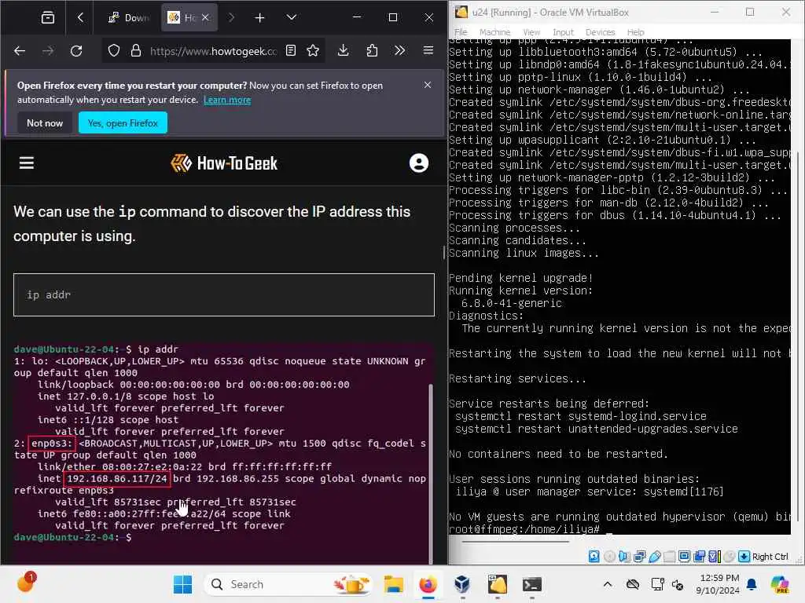Click the Firefox taskbar icon
The width and height of the screenshot is (805, 603).
point(428,584)
